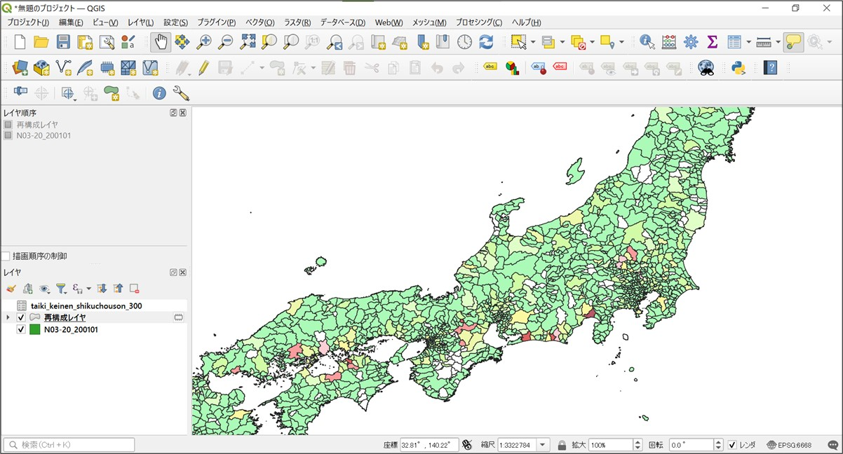This screenshot has width=843, height=454.
Task: Select Pan Map to Selection tool
Action: tap(182, 42)
